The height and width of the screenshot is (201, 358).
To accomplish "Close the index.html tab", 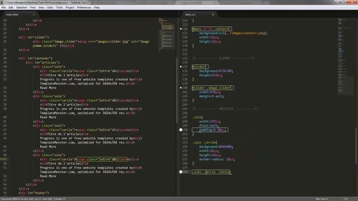I will pyautogui.click(x=34, y=15).
